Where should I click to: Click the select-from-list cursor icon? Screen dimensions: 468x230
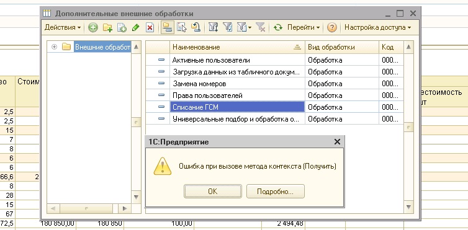[181, 28]
